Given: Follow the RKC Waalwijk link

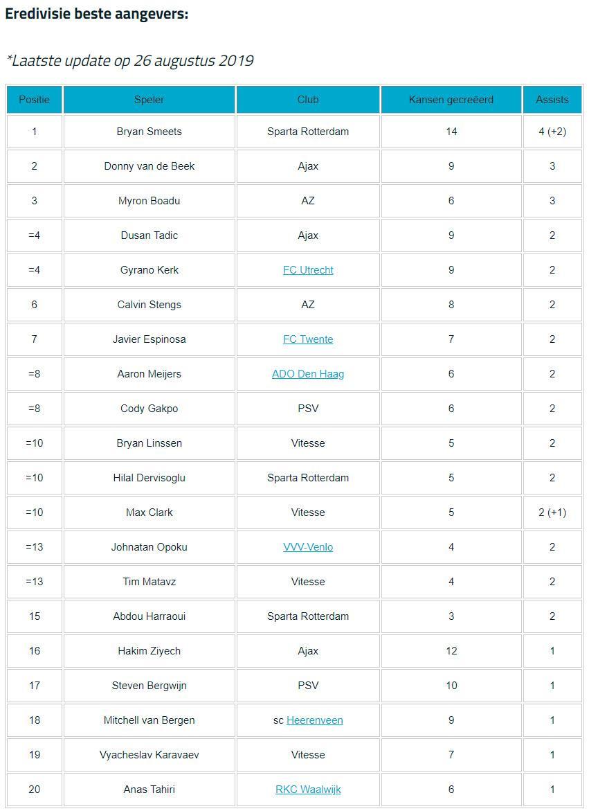Looking at the screenshot, I should pos(308,790).
